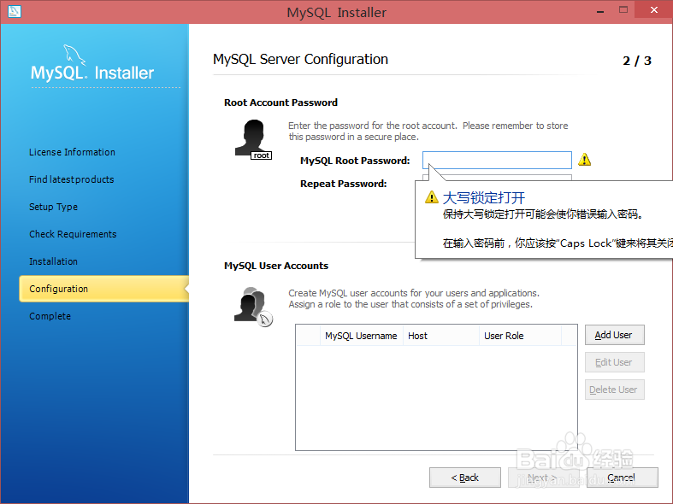Click the Host column header
673x504 pixels.
click(x=441, y=336)
